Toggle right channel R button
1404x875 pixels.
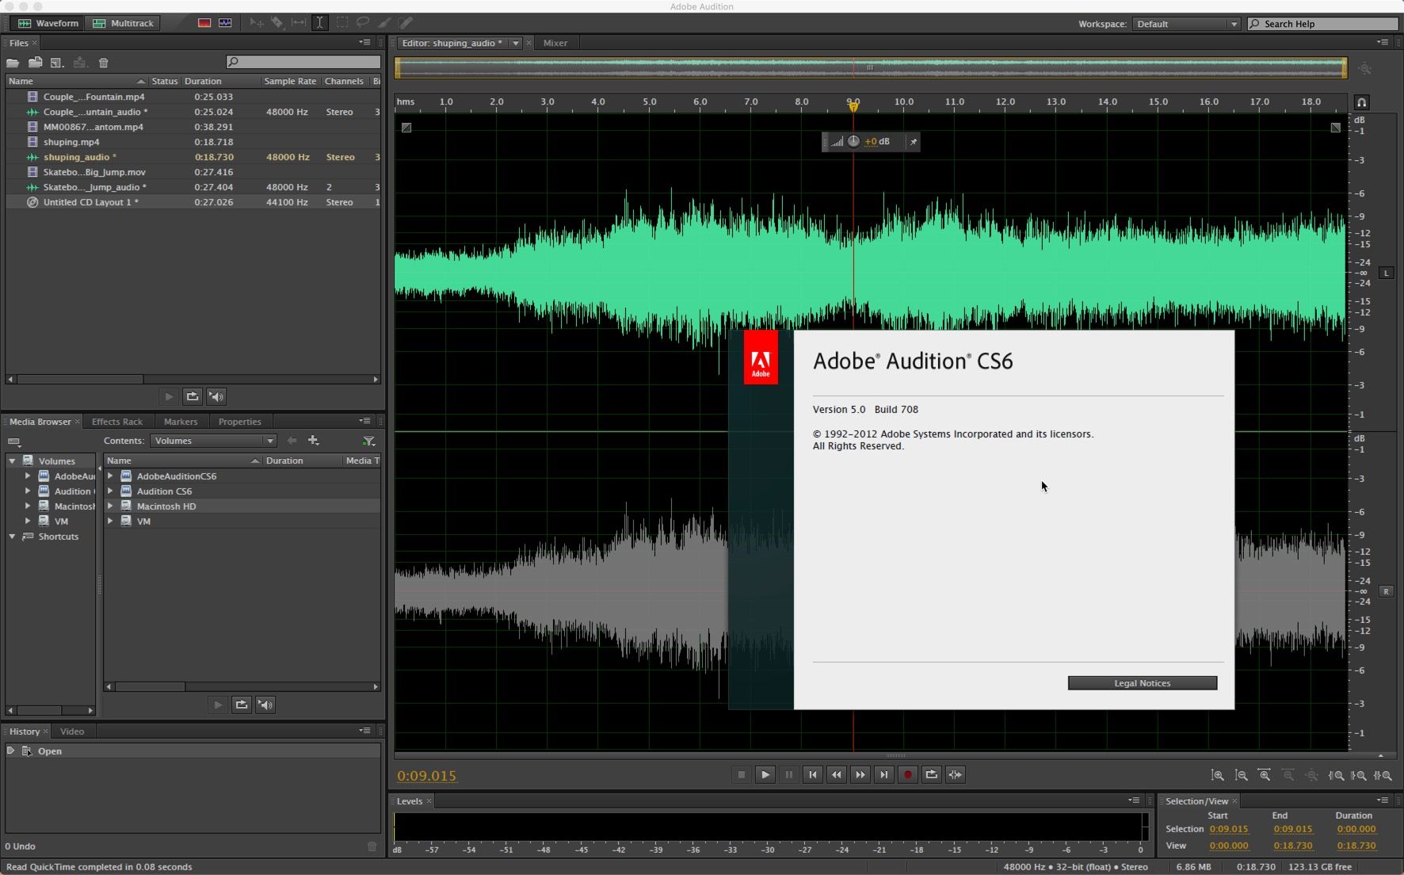[1386, 591]
